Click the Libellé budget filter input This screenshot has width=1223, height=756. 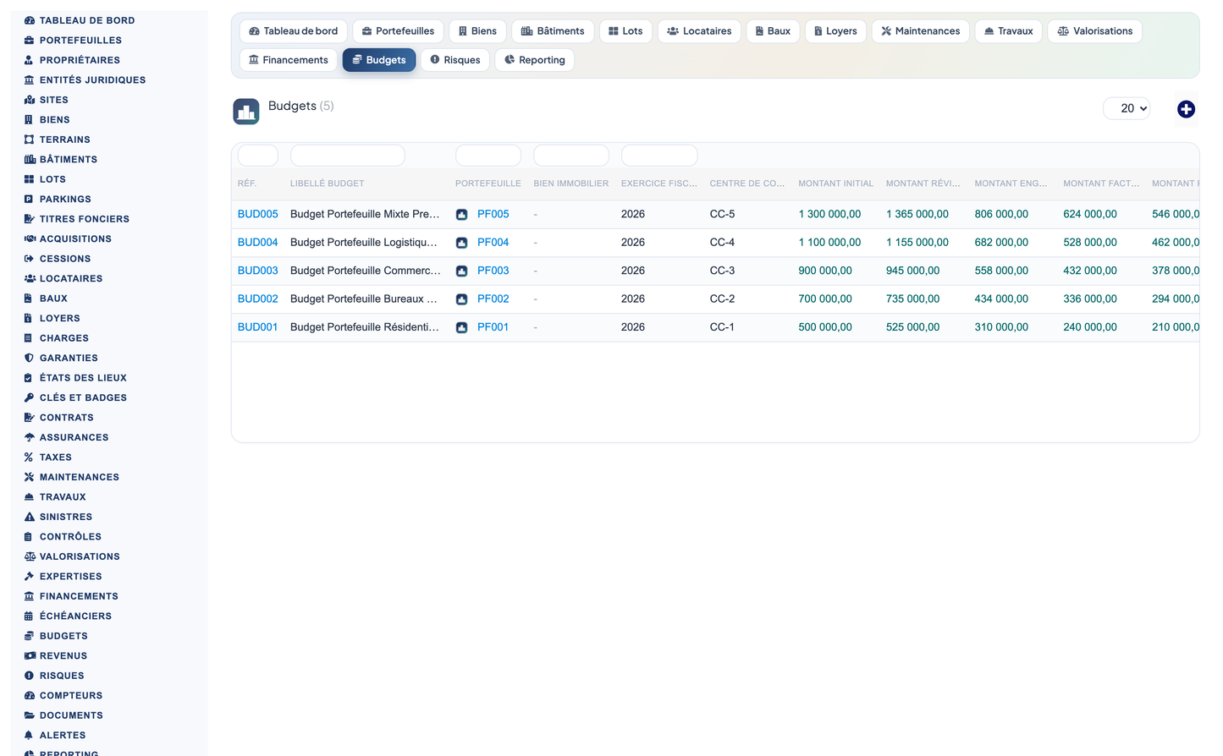(347, 156)
